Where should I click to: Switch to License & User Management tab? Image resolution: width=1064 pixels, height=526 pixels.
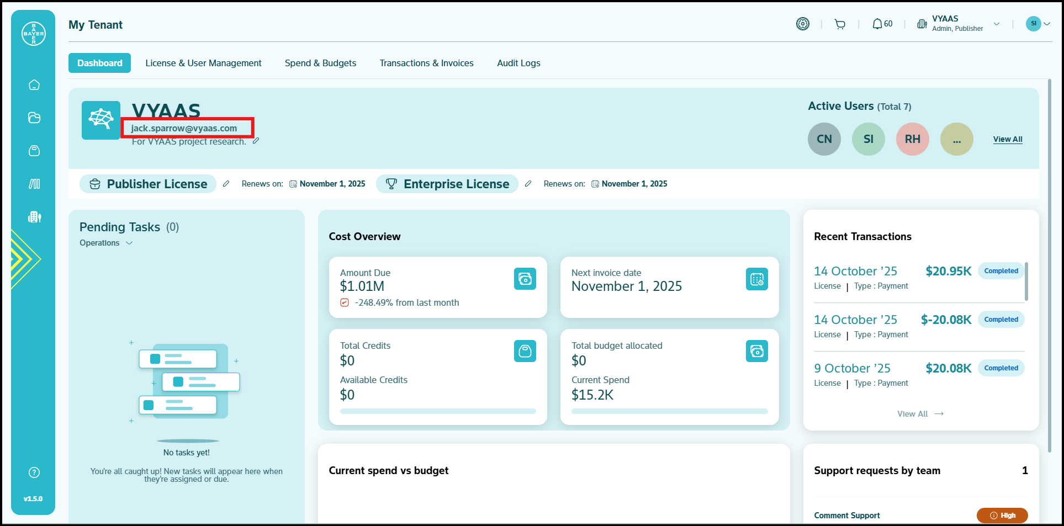coord(203,63)
